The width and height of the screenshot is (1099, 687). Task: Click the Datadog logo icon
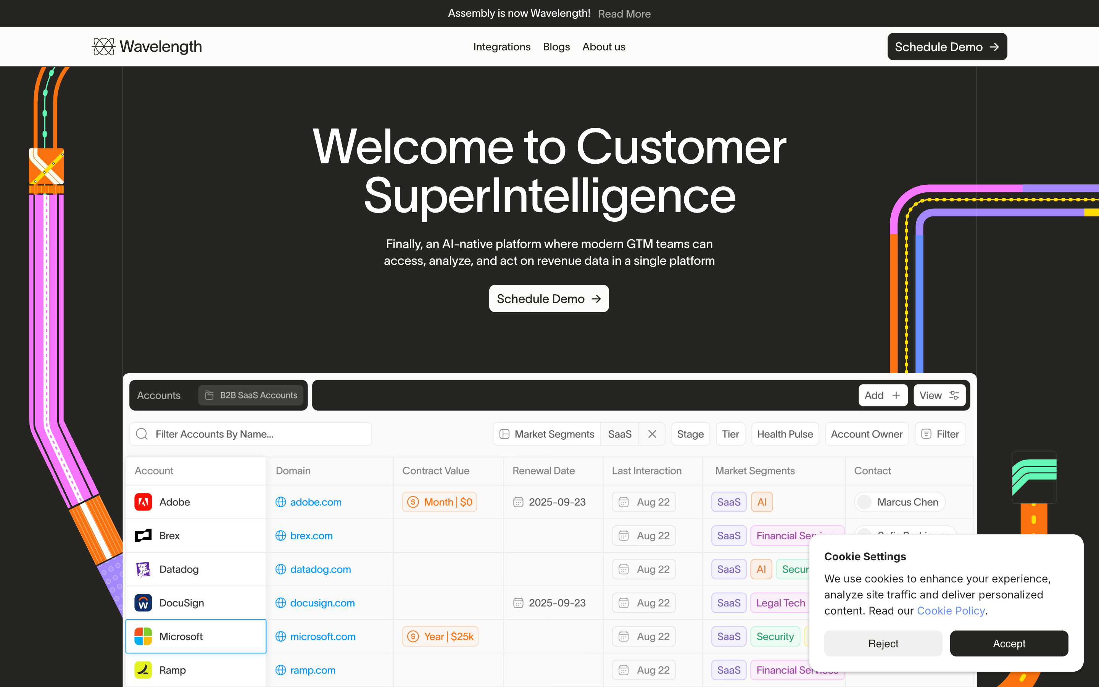[x=143, y=569]
